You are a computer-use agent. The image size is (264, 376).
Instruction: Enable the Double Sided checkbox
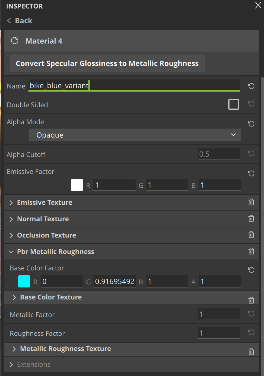234,104
